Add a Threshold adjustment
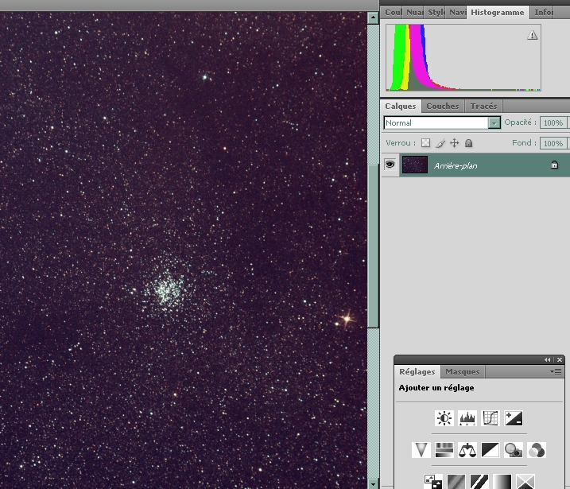 tap(479, 481)
